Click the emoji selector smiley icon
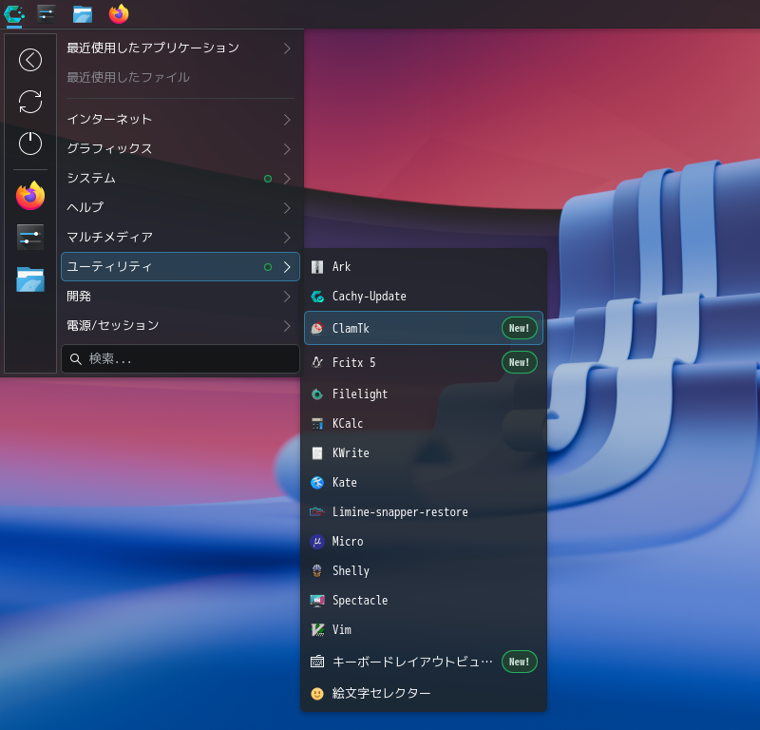This screenshot has height=730, width=760. [x=317, y=694]
